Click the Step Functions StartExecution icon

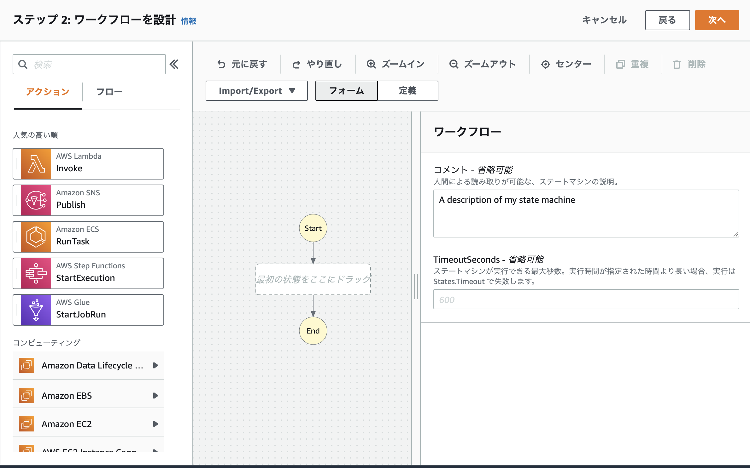[36, 273]
